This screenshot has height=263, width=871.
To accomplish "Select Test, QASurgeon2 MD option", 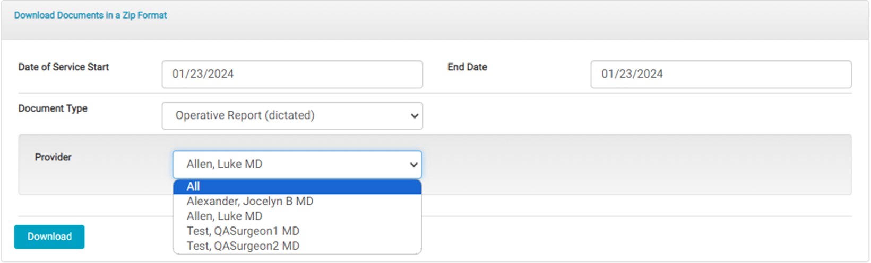I will (243, 246).
